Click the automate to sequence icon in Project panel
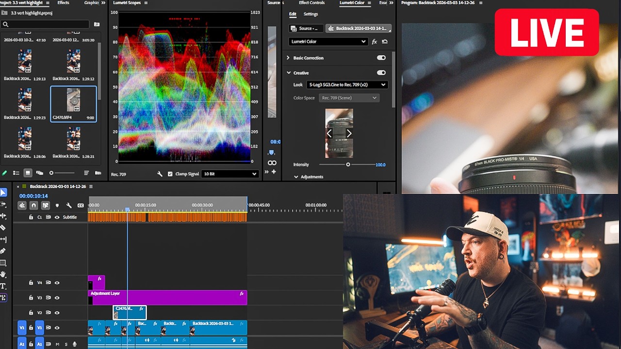 pos(98,173)
